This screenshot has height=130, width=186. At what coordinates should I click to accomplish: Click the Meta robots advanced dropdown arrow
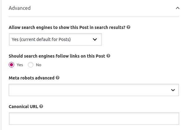(173, 90)
